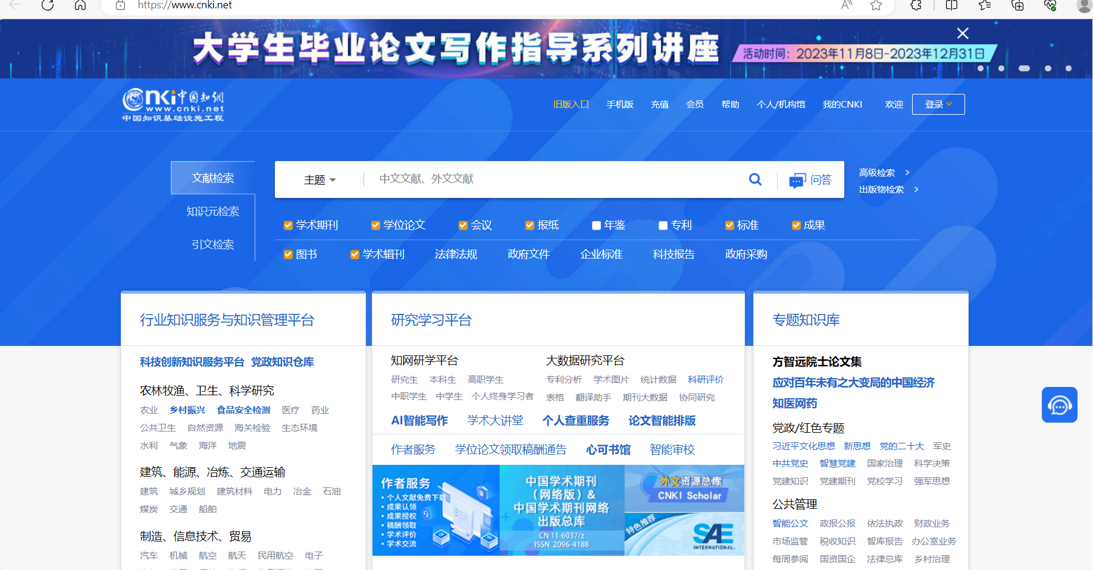Open 知医网药 link
The image size is (1093, 570).
coord(794,404)
